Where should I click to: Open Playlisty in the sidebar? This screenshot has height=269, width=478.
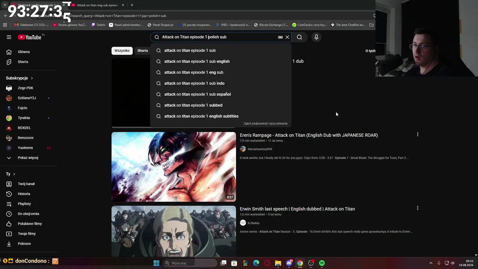(x=29, y=204)
